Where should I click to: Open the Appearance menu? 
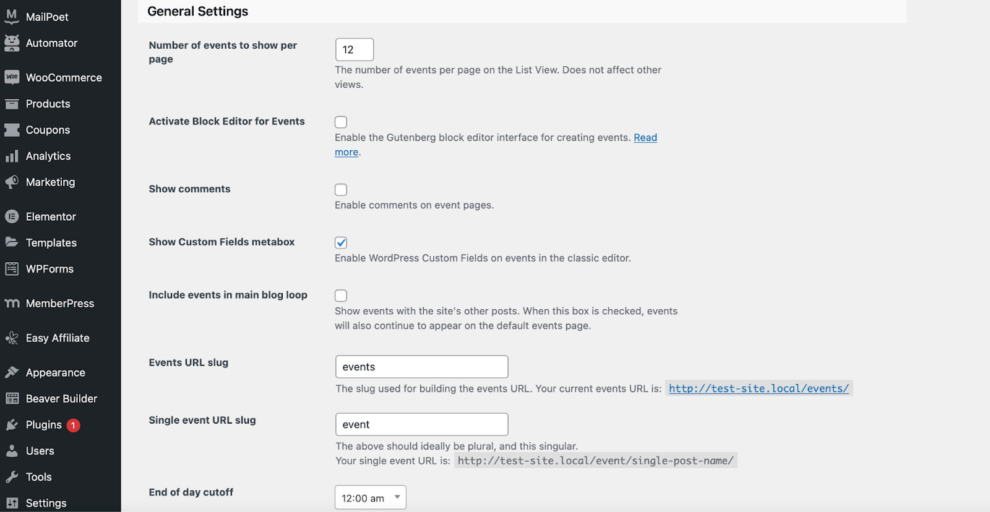click(55, 373)
